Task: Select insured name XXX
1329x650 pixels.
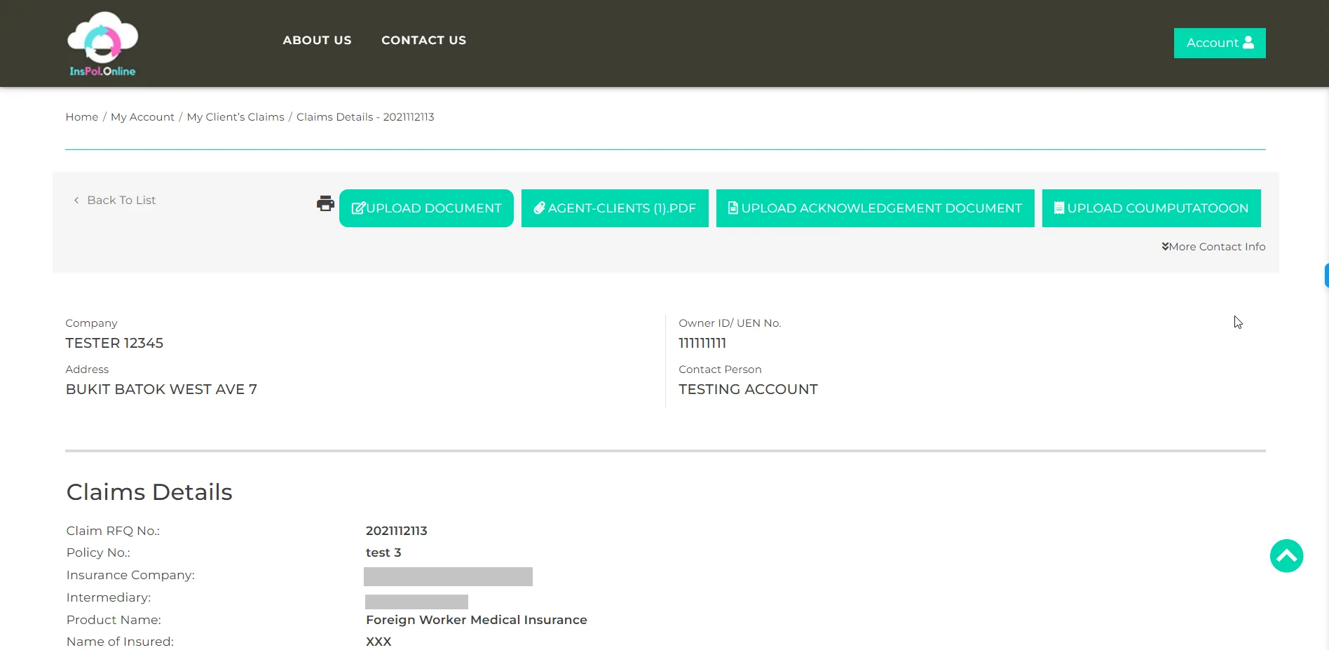Action: (x=379, y=642)
